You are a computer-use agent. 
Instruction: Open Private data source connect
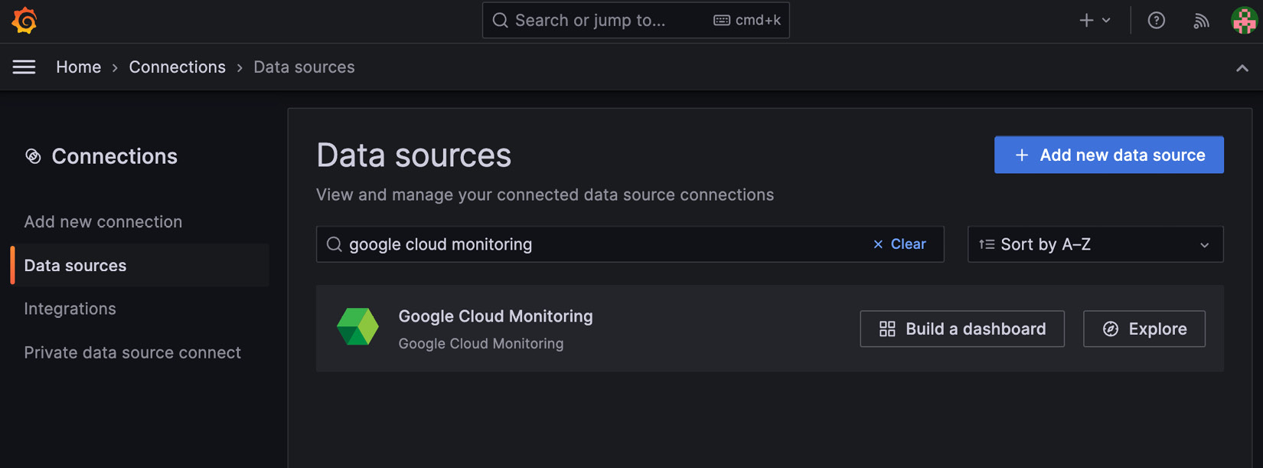click(x=132, y=352)
